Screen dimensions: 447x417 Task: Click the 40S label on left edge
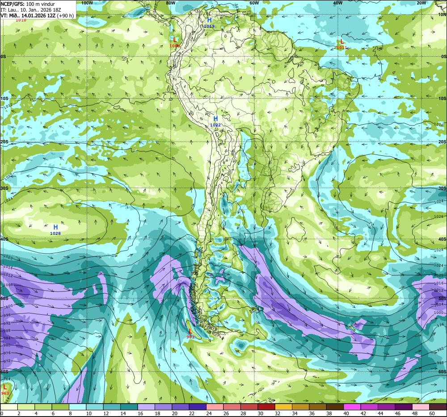(x=4, y=239)
